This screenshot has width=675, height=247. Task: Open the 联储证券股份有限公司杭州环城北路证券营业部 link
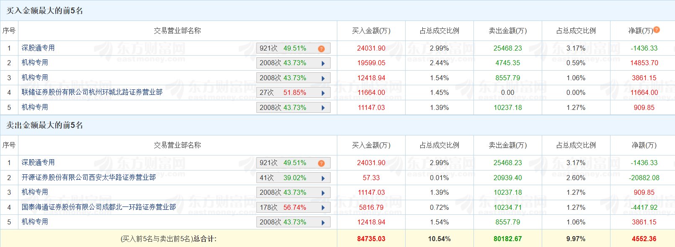point(92,92)
